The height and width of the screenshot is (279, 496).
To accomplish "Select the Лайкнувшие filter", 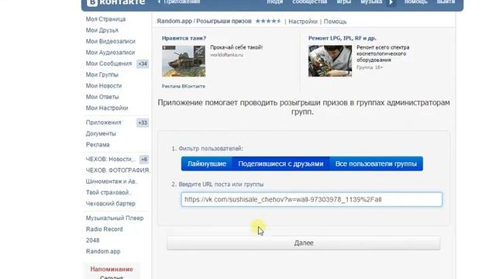I will (x=207, y=164).
